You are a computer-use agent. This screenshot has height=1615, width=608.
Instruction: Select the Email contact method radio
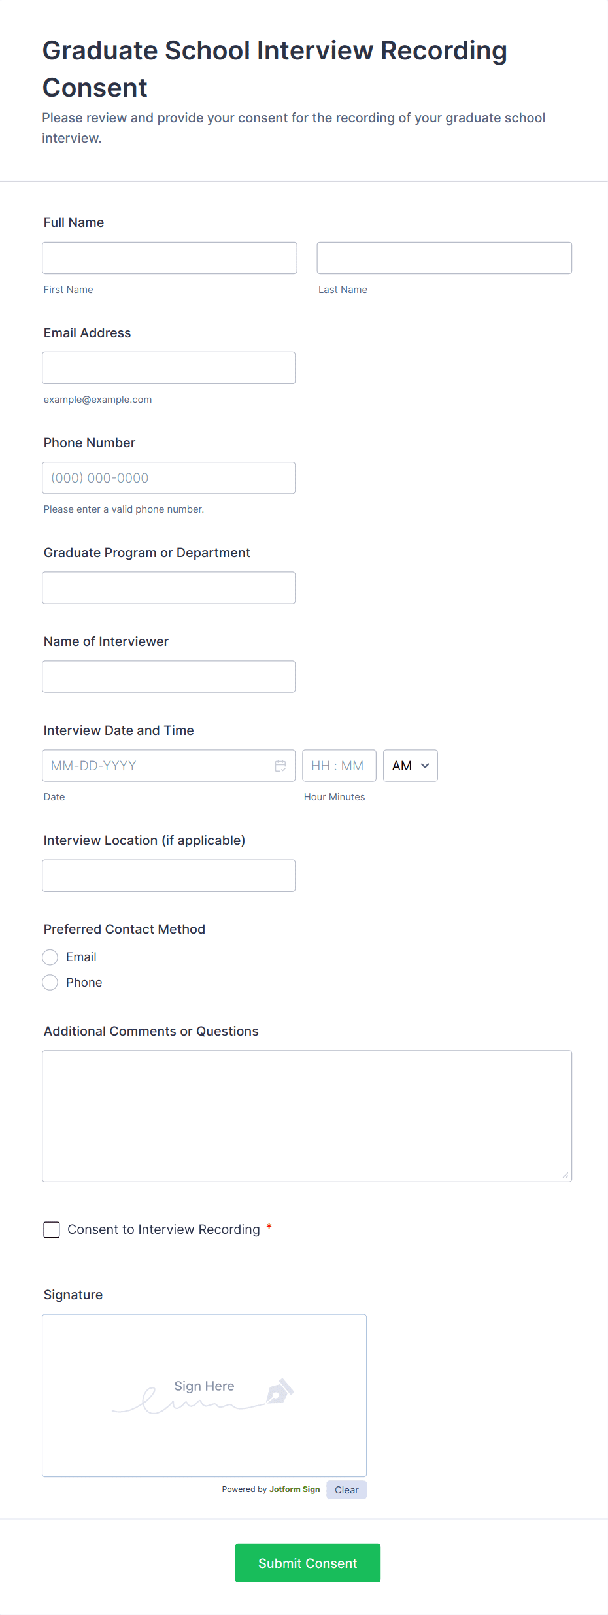[x=50, y=957]
